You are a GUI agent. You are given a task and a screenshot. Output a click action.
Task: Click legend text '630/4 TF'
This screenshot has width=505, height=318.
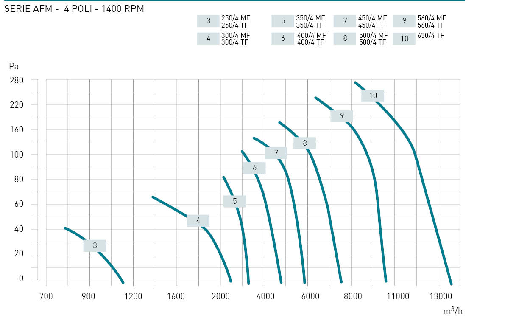[431, 35]
